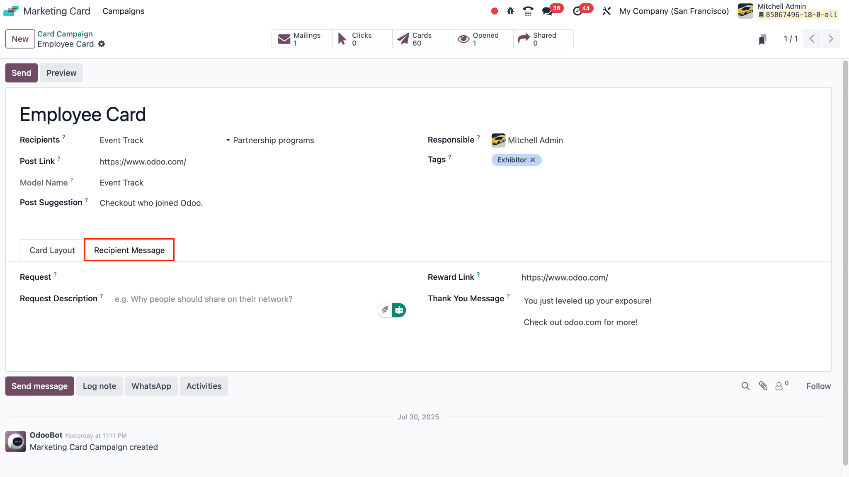This screenshot has height=477, width=849.
Task: Select the Recipient Message tab
Action: pos(129,250)
